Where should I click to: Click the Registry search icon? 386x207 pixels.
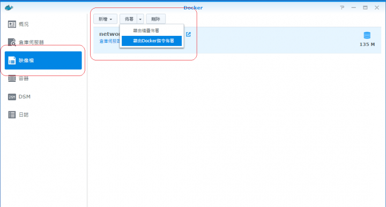click(12, 42)
